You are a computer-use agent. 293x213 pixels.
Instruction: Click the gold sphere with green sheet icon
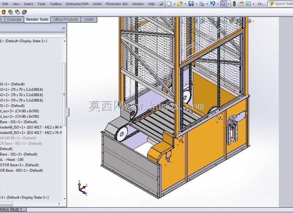click(10, 12)
